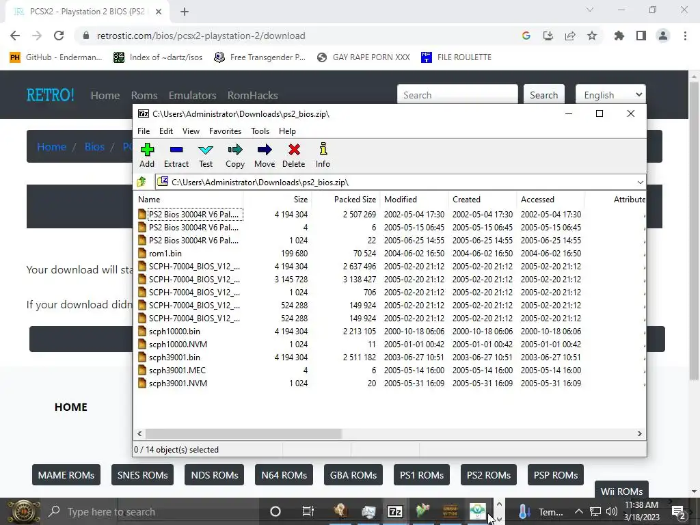
Task: Click the Add toolbar icon in 7-Zip
Action: (147, 150)
